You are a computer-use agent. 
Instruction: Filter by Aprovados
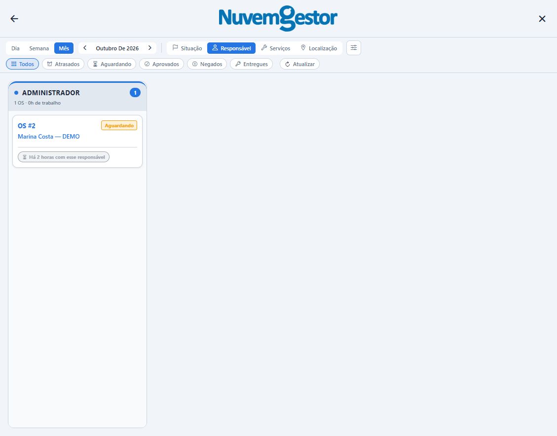click(162, 64)
